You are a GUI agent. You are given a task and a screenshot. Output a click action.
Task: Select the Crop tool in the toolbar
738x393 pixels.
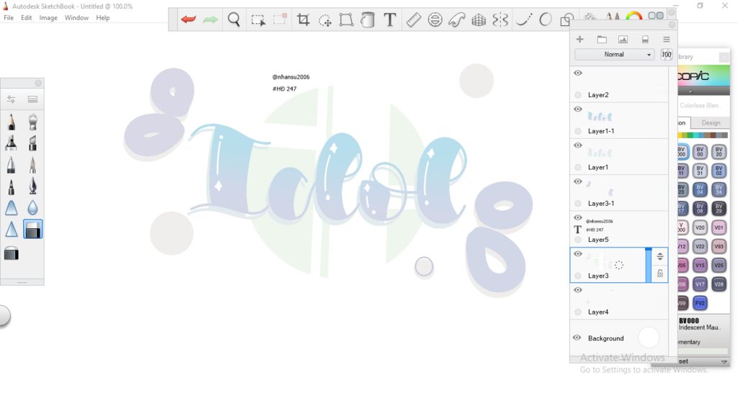[303, 20]
